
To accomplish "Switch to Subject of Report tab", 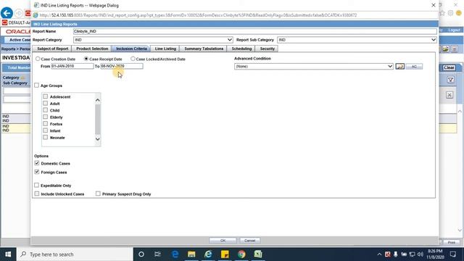I will point(53,49).
